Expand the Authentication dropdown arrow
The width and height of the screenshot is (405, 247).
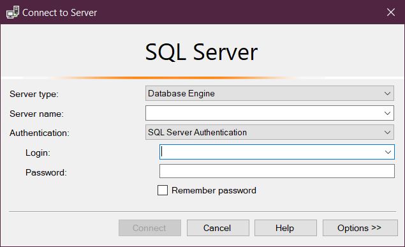(x=387, y=132)
